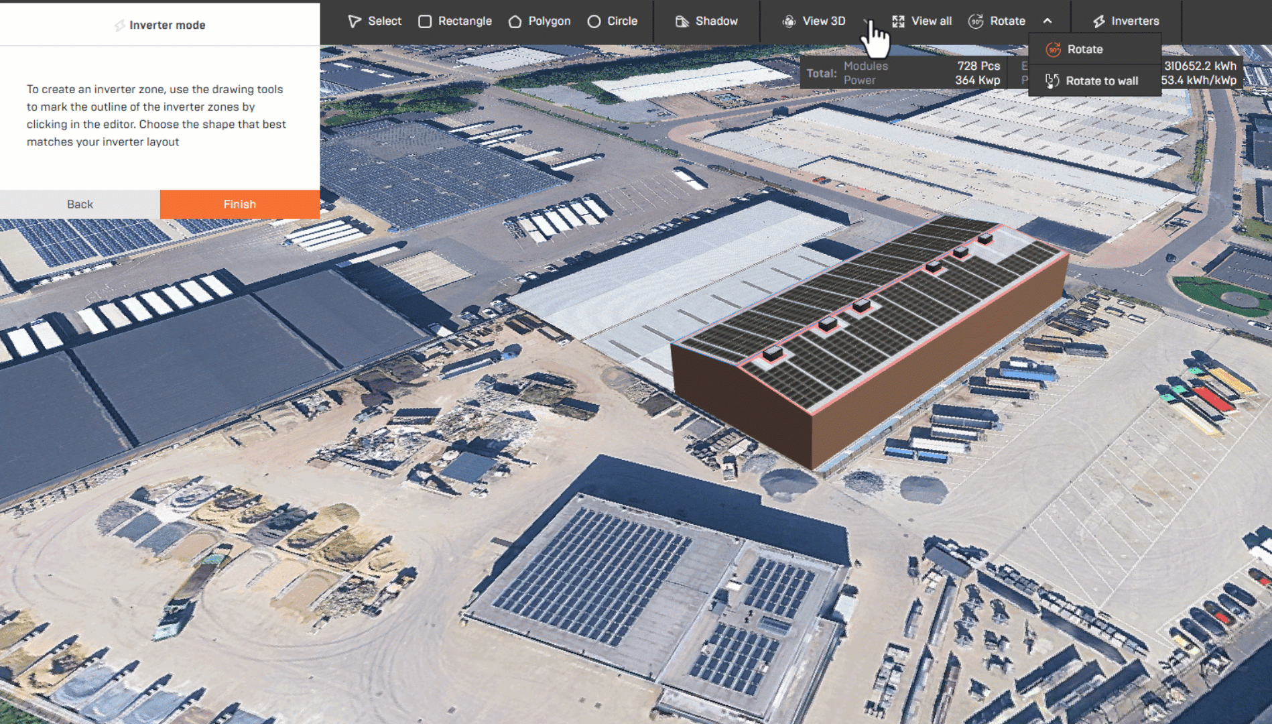Image resolution: width=1272 pixels, height=724 pixels.
Task: Click the Inverter mode panel header
Action: pyautogui.click(x=160, y=25)
